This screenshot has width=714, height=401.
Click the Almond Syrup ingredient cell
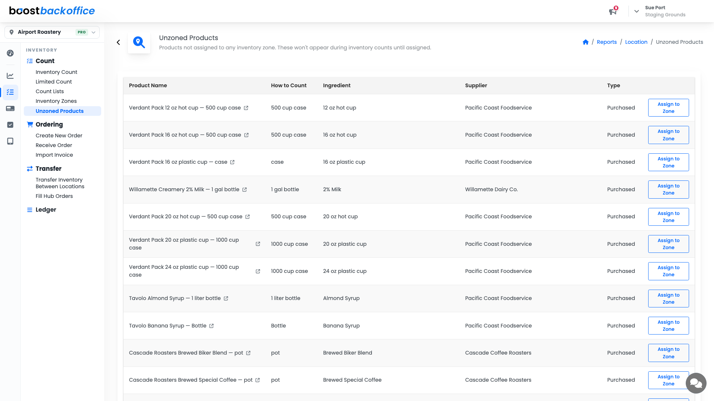click(341, 298)
